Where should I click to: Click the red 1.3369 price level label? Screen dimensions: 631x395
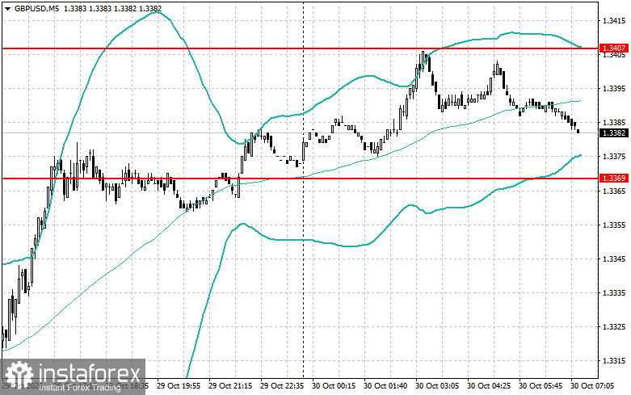click(x=614, y=178)
